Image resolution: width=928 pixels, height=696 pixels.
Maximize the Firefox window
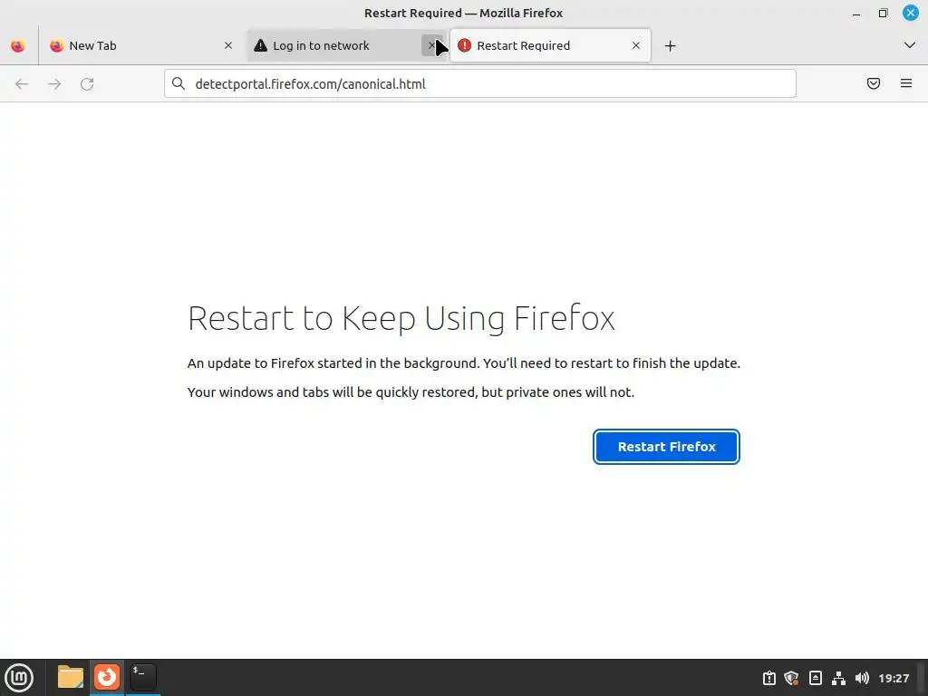click(883, 13)
